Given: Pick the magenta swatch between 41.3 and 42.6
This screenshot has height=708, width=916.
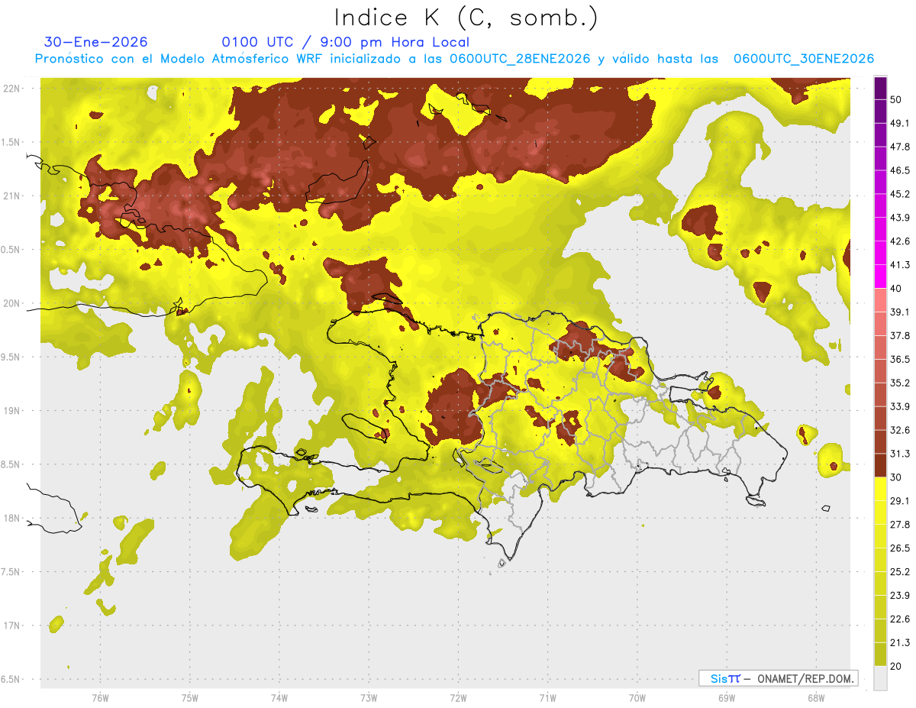Looking at the screenshot, I should tap(881, 254).
